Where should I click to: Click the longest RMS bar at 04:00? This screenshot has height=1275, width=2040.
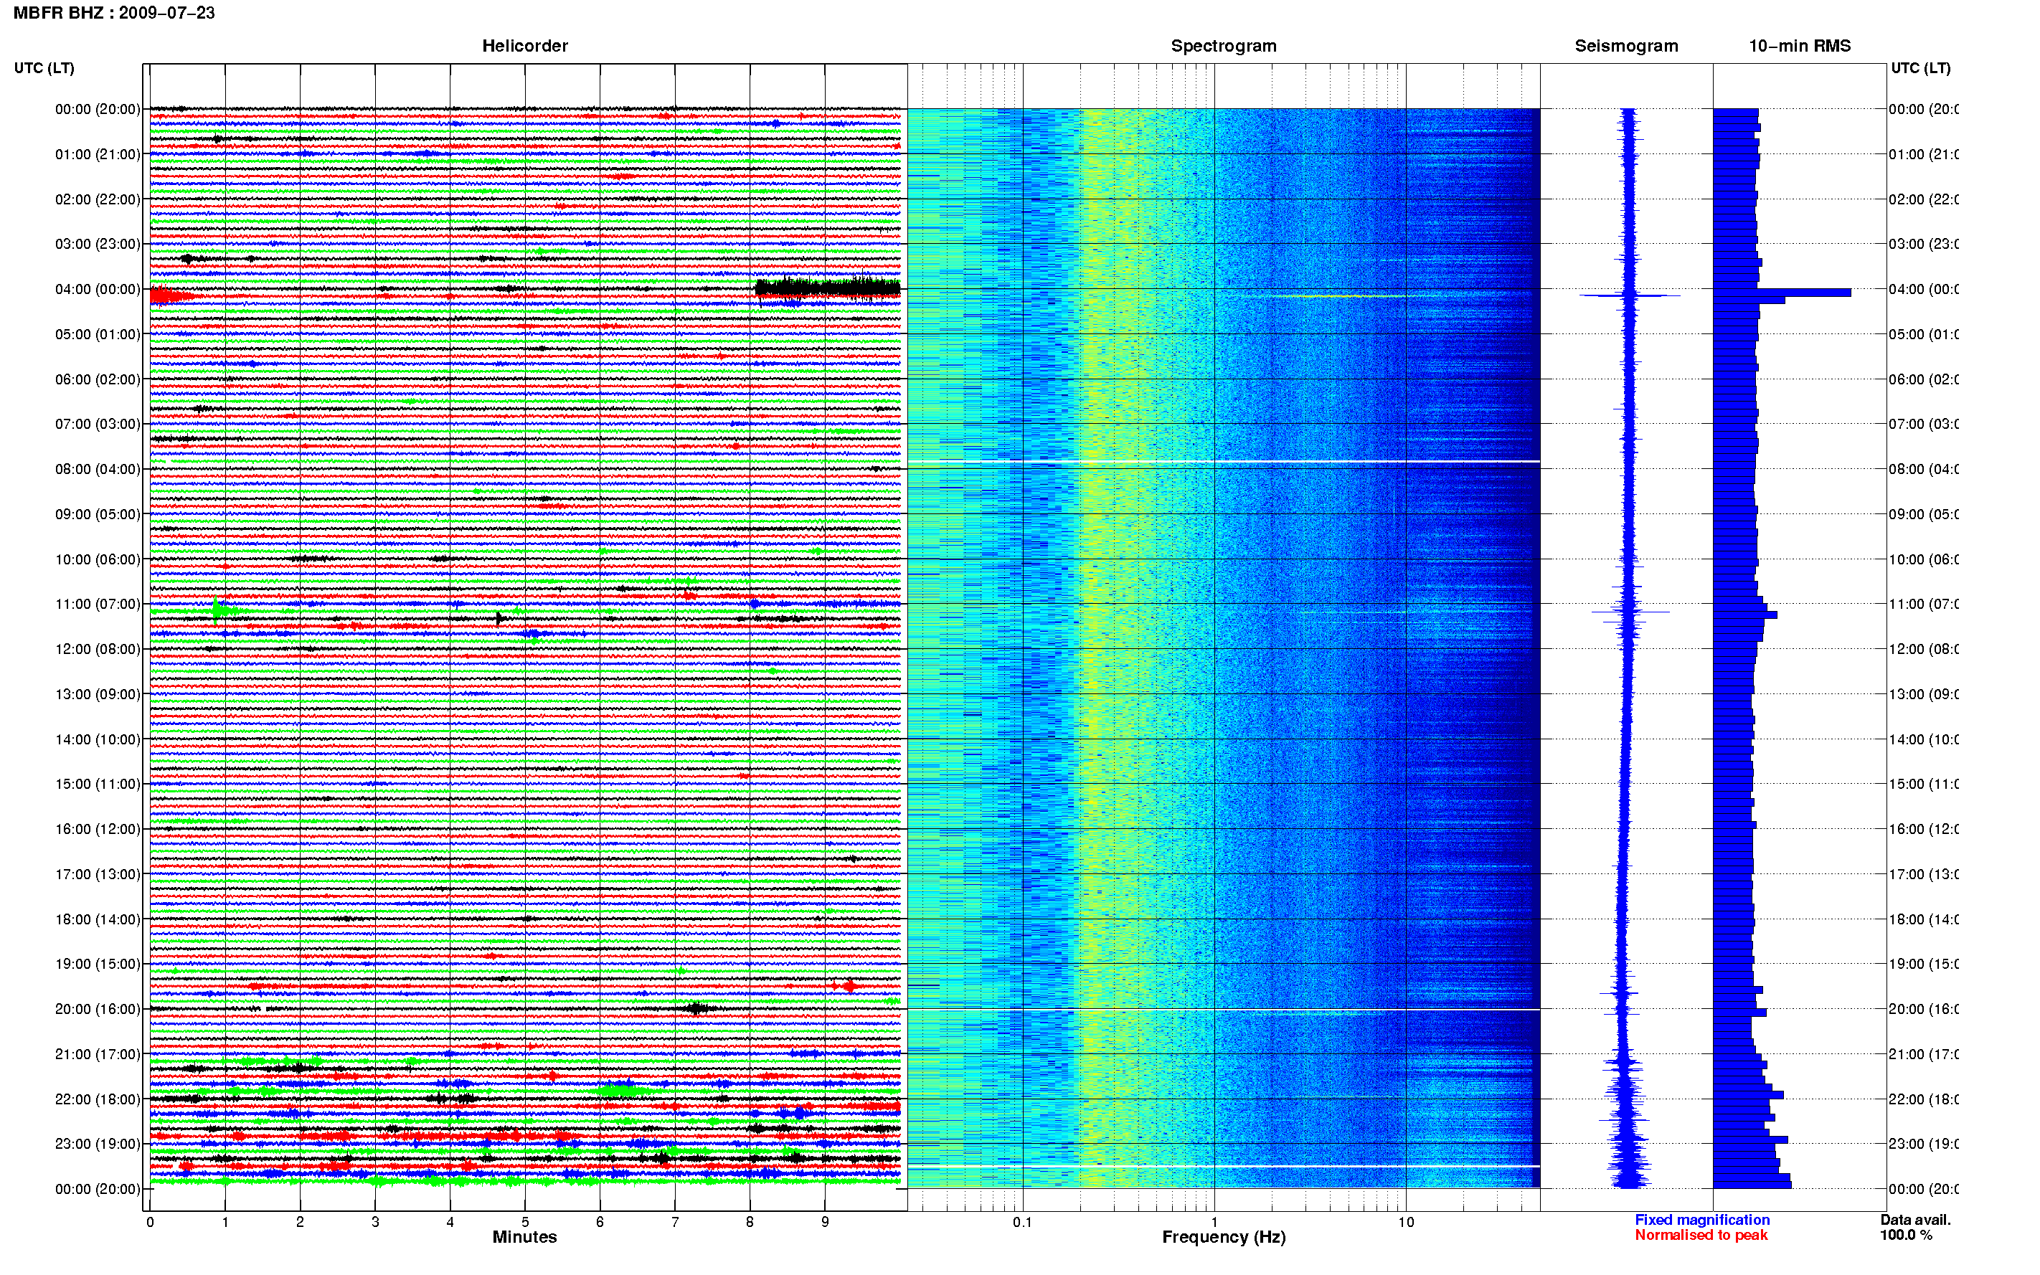(x=1781, y=293)
